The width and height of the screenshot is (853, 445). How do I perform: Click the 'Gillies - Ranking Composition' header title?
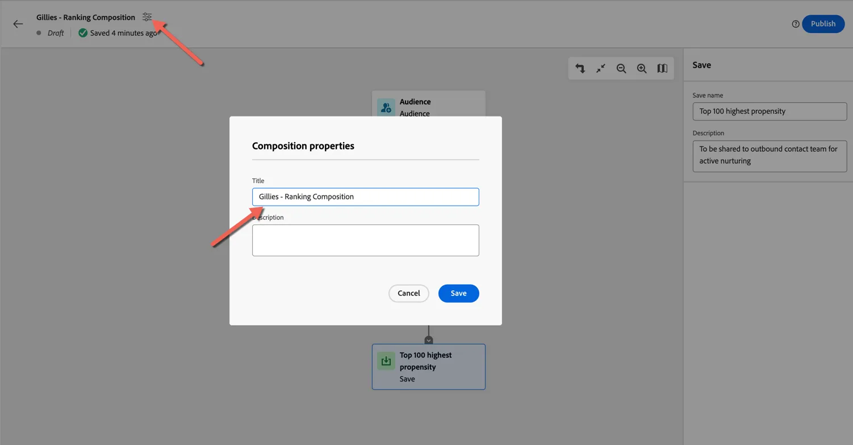coord(86,17)
